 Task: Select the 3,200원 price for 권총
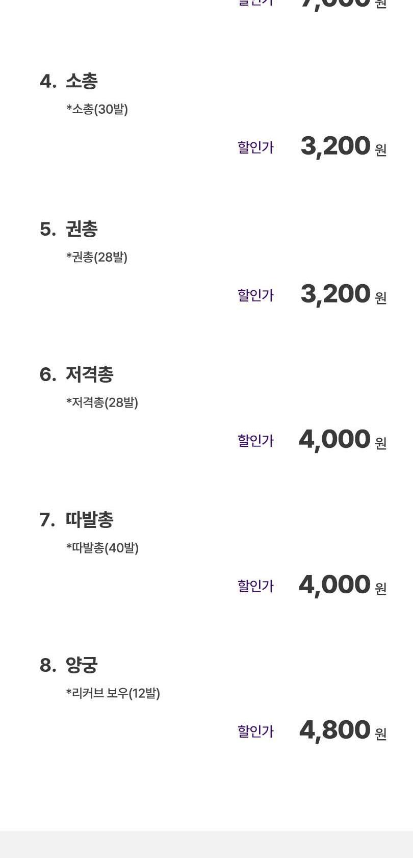click(x=343, y=295)
